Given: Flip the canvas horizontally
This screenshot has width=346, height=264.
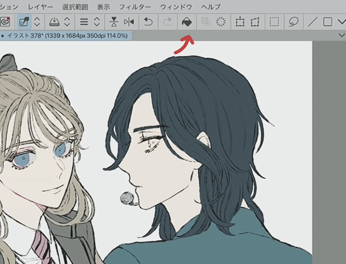Looking at the screenshot, I should [x=129, y=22].
